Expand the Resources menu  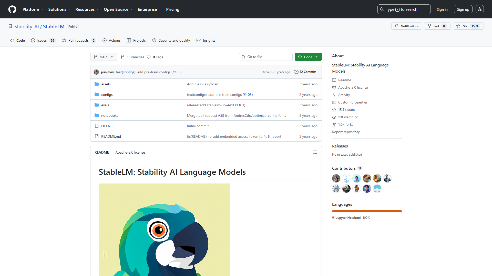[87, 9]
